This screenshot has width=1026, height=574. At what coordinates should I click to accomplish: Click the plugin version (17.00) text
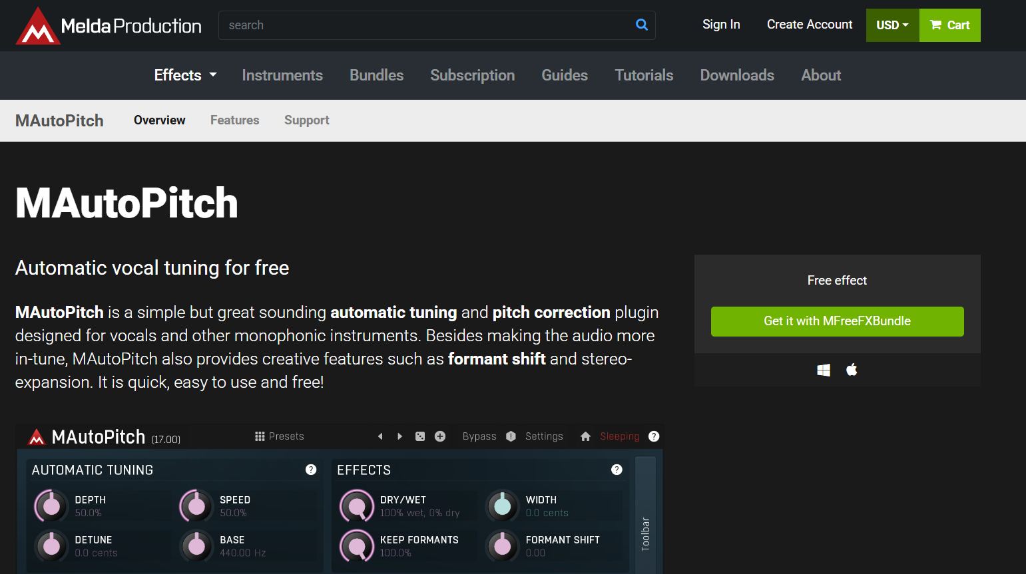tap(166, 440)
